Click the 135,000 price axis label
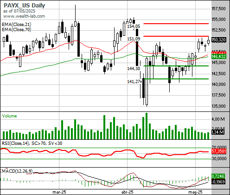 click(x=218, y=106)
